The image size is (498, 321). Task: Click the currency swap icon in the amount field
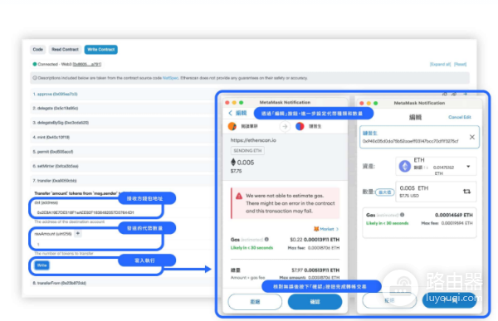[x=466, y=192]
